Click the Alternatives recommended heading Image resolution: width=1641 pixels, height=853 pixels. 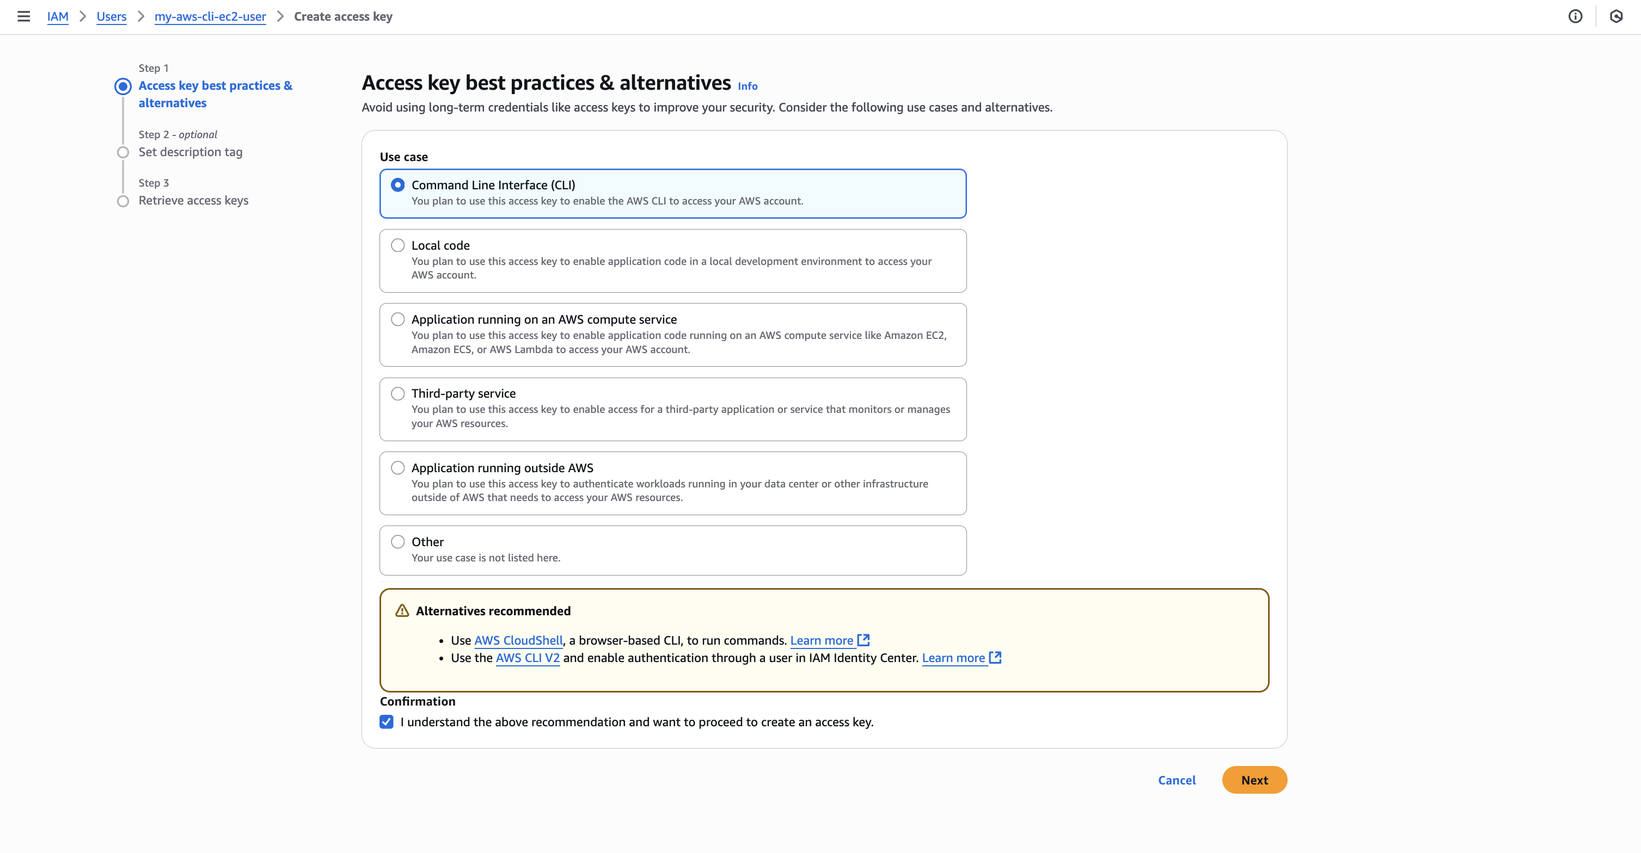[x=493, y=611]
